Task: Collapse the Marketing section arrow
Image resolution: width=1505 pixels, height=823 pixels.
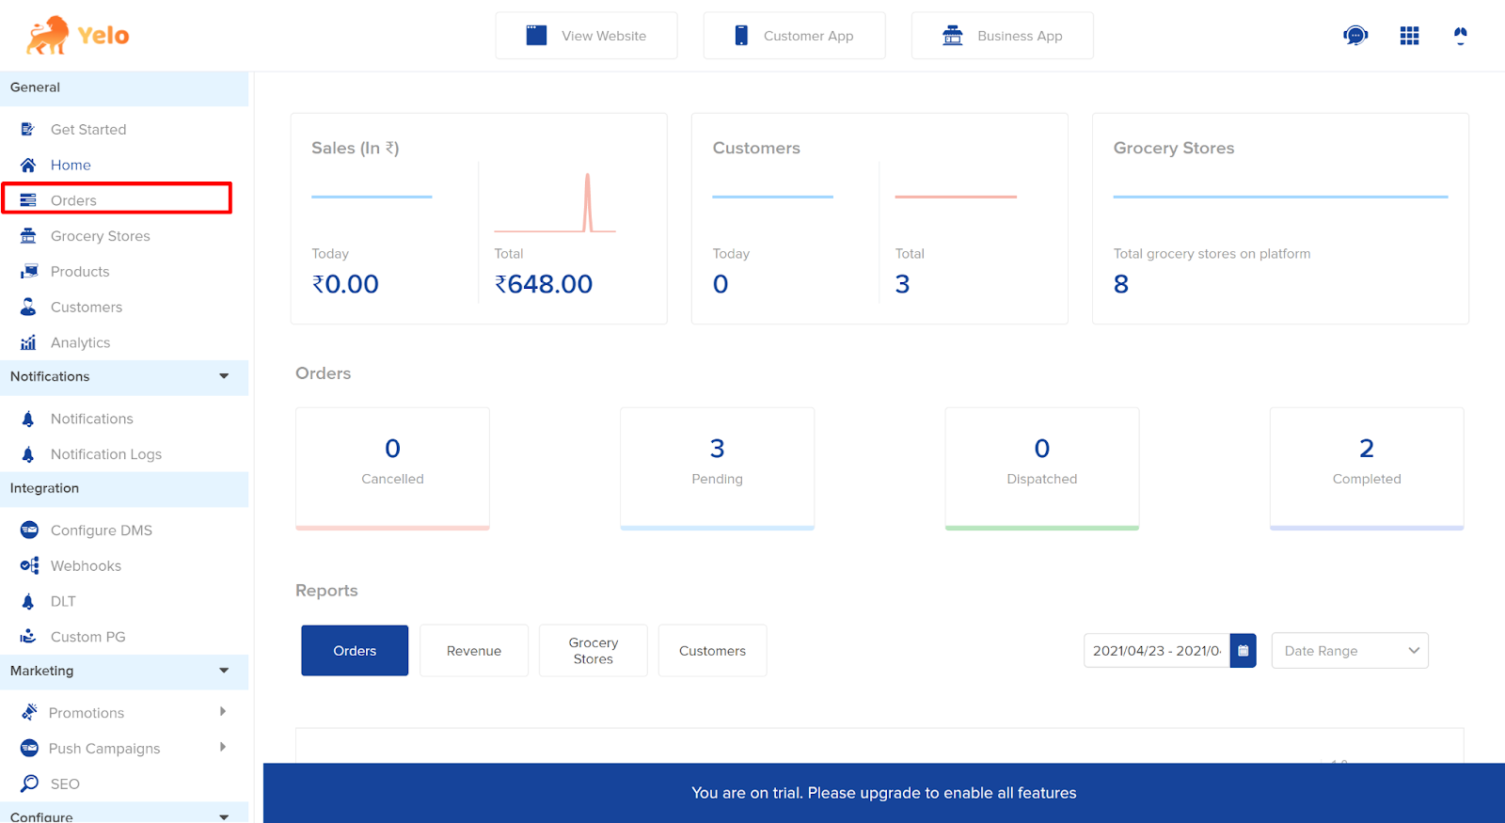Action: (224, 671)
